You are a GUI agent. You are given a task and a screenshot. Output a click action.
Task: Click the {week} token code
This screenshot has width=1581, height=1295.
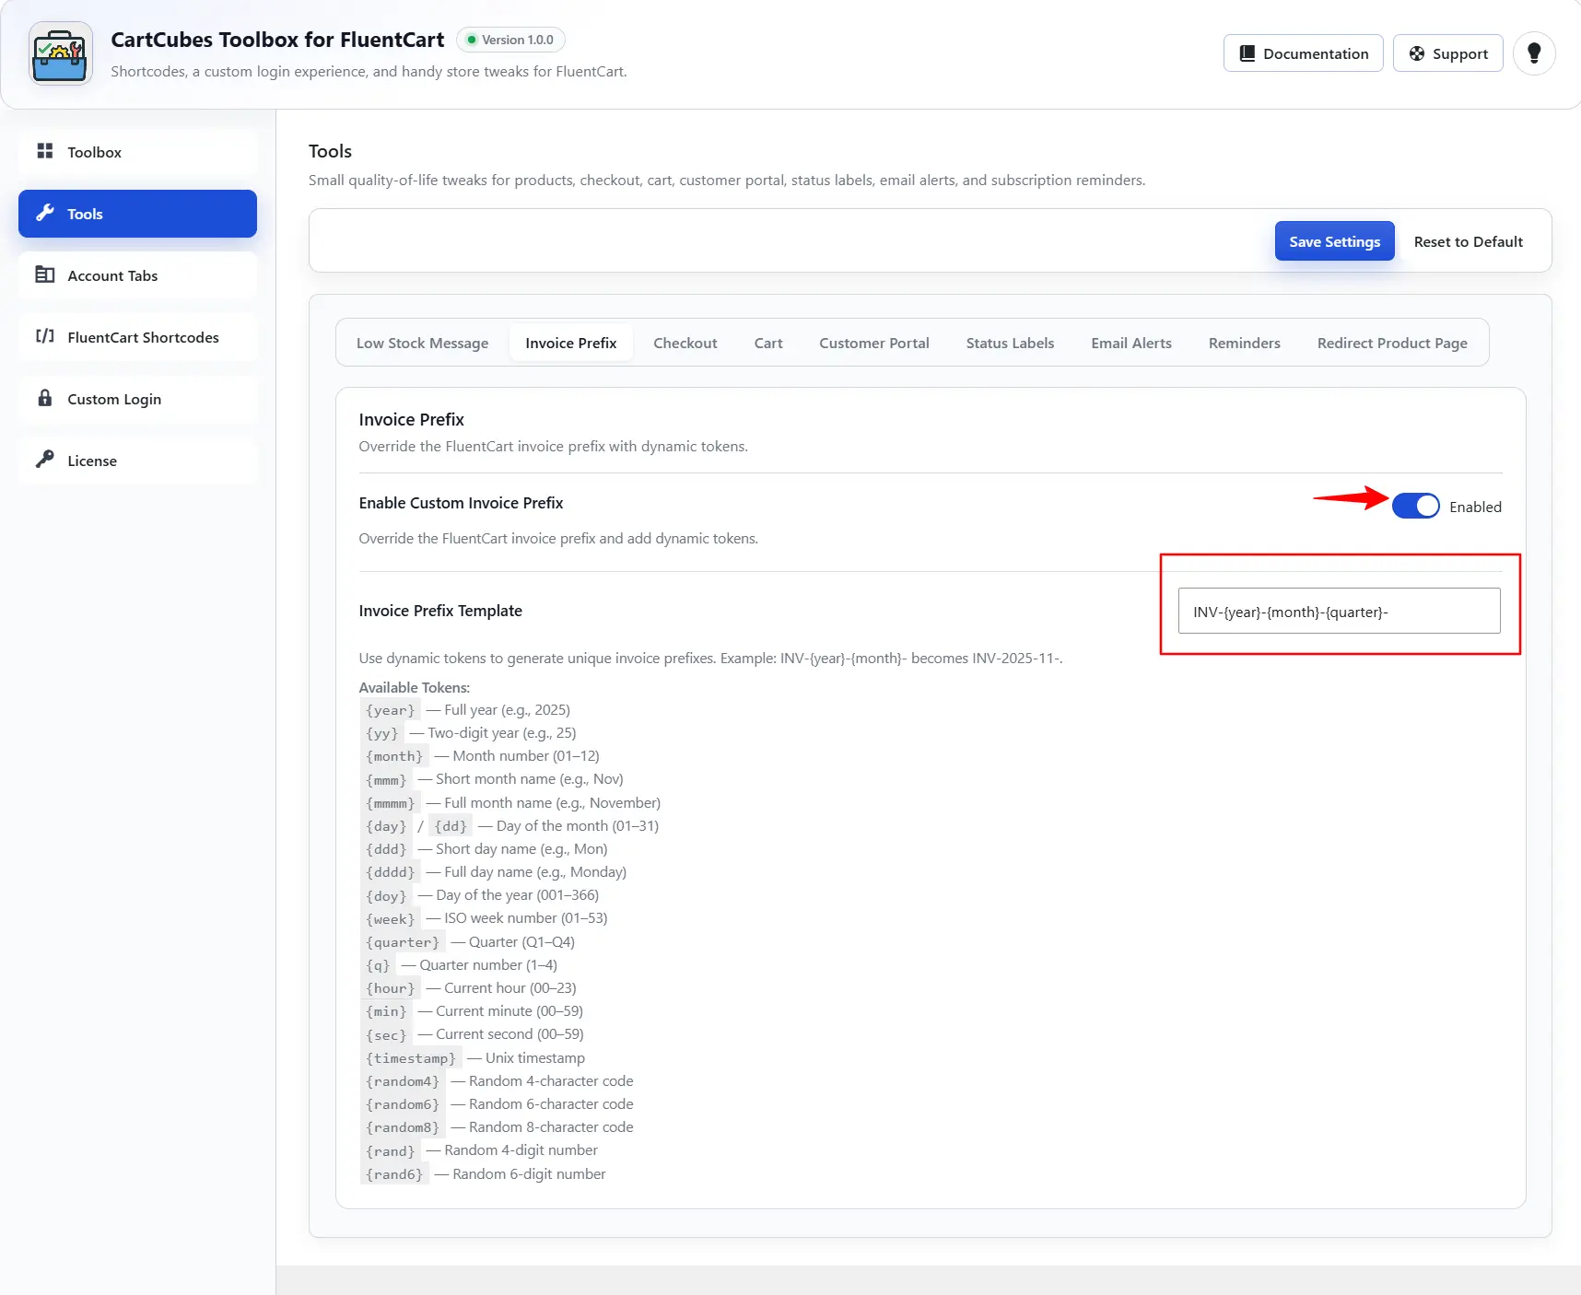pos(391,918)
